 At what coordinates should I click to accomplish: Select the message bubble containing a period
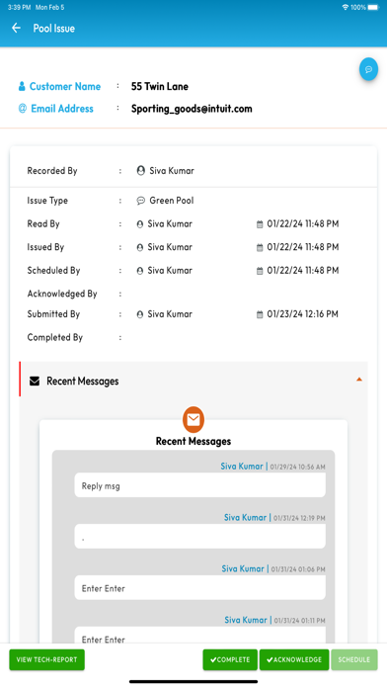point(199,536)
